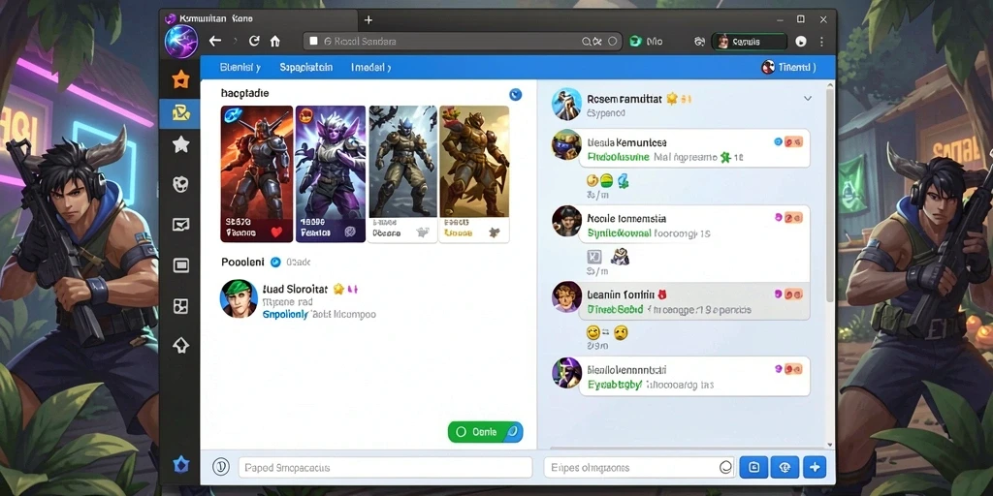The width and height of the screenshot is (993, 496).
Task: Go back with the left arrow button
Action: click(215, 41)
